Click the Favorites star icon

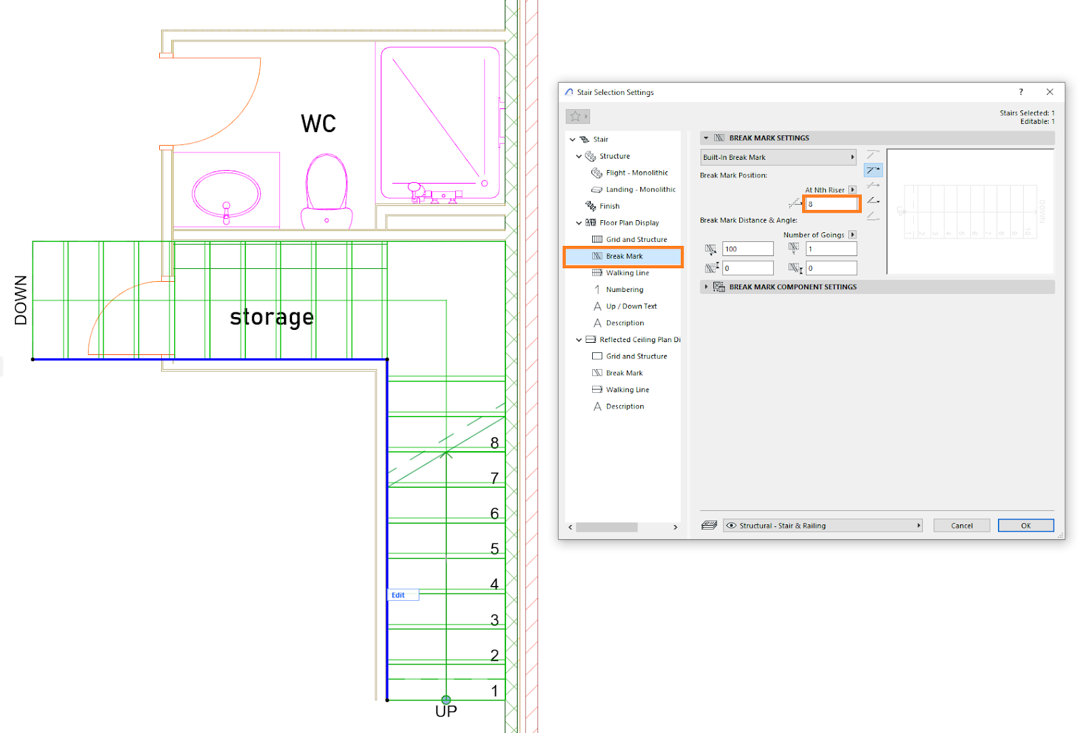[x=575, y=117]
